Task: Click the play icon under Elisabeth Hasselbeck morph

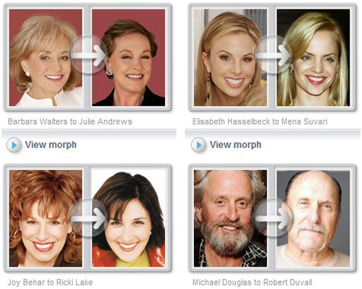Action: click(x=198, y=145)
